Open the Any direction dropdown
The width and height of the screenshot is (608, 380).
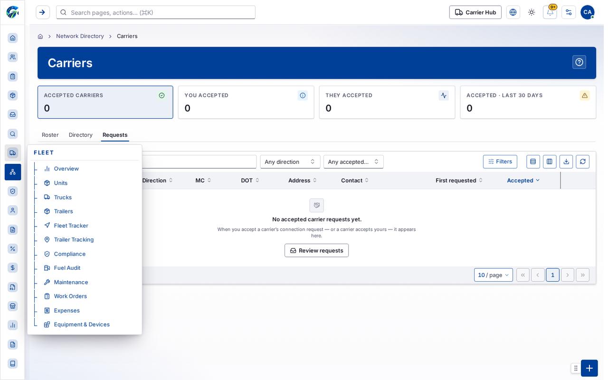coord(290,161)
